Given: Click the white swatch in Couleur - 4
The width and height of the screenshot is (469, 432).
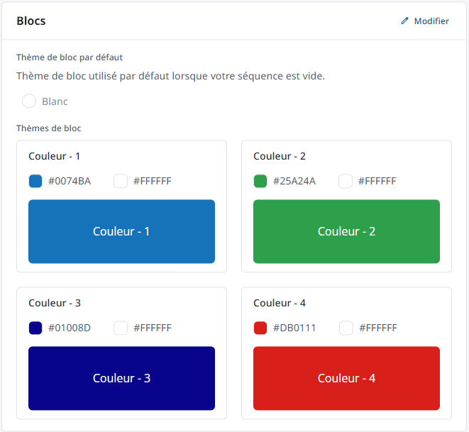Looking at the screenshot, I should [346, 328].
